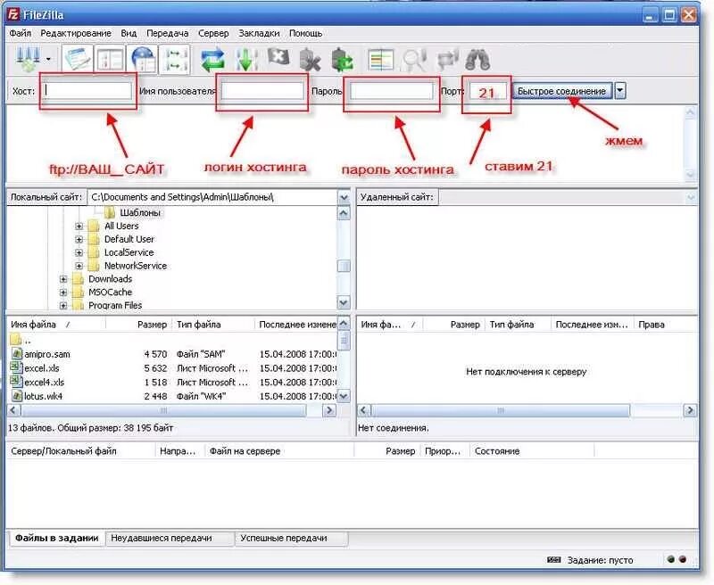The height and width of the screenshot is (585, 714).
Task: Switch to Файлы в задании tab
Action: [57, 538]
